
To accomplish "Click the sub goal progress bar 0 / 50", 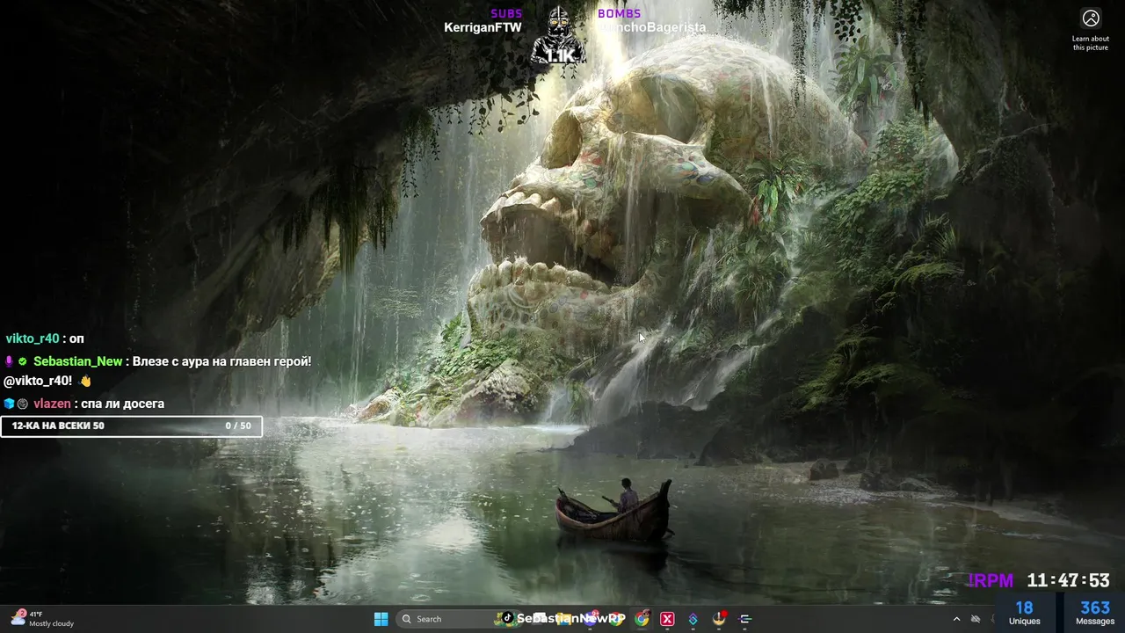I will tap(131, 426).
